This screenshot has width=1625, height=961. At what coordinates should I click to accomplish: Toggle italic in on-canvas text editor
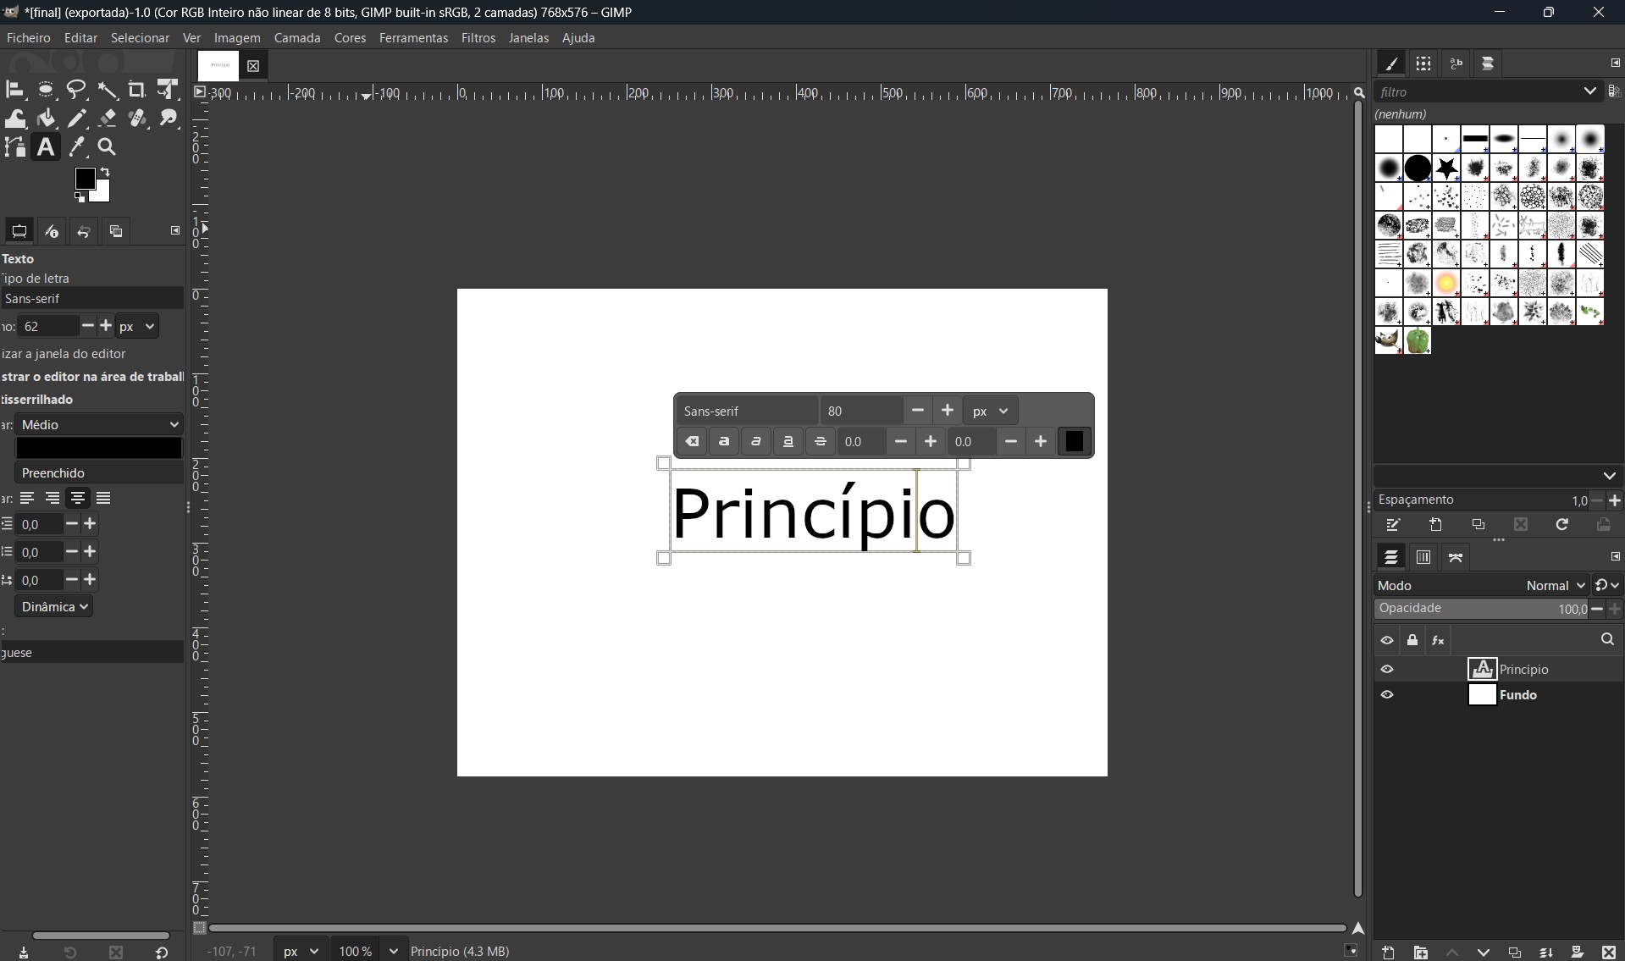click(756, 442)
